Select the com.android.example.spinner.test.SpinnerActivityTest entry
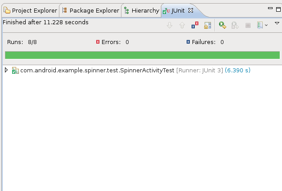The image size is (282, 191). pos(97,71)
